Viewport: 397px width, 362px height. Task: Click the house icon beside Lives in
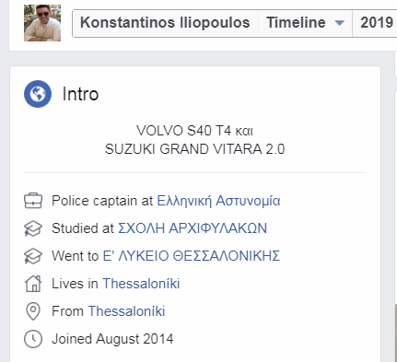click(33, 284)
